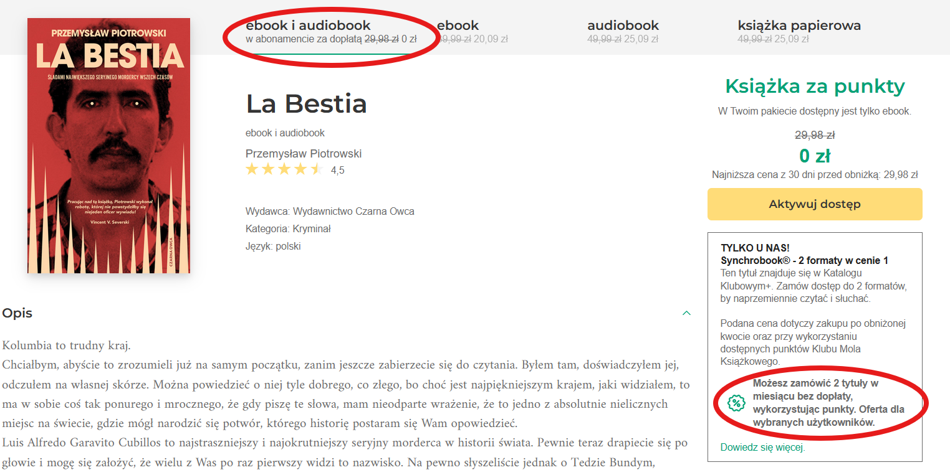The width and height of the screenshot is (950, 475).
Task: Click the green percent discount badge icon
Action: (x=736, y=403)
